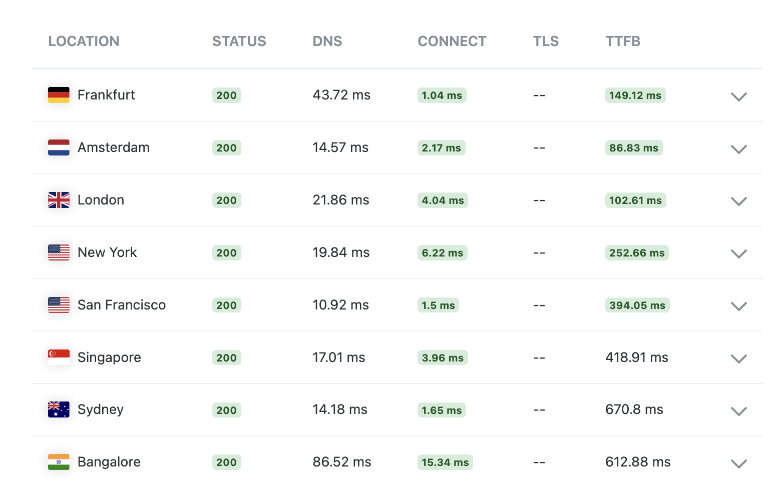Click the UK flag icon beside London
The width and height of the screenshot is (773, 482).
(x=59, y=200)
